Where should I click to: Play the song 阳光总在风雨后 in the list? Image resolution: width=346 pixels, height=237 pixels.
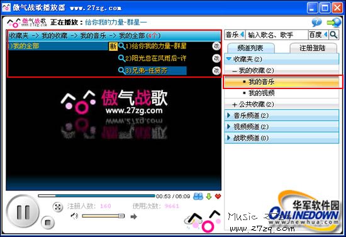[155, 58]
